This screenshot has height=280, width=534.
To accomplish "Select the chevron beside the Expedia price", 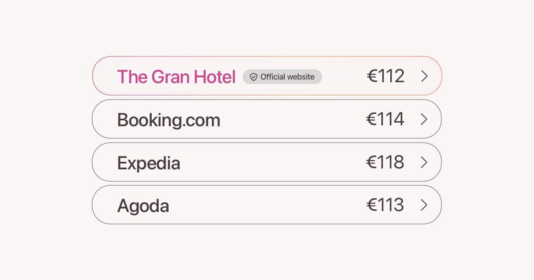I will pyautogui.click(x=424, y=162).
